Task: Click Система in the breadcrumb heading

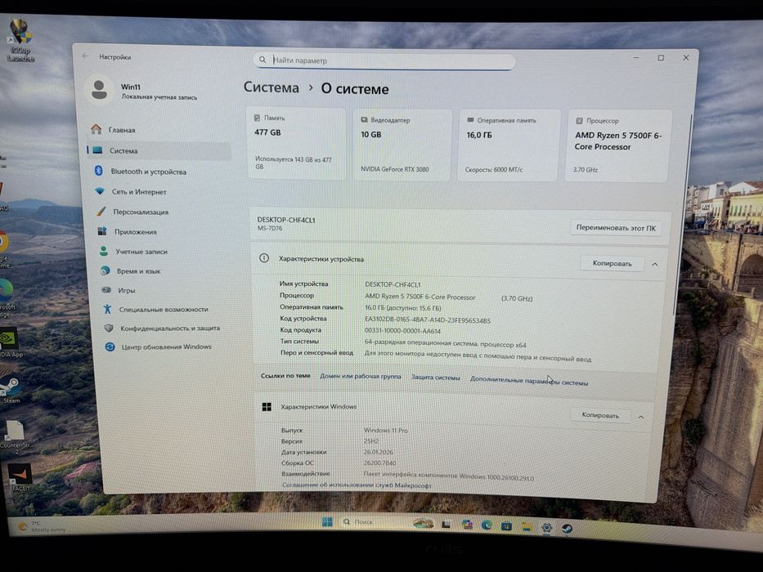Action: pyautogui.click(x=271, y=87)
